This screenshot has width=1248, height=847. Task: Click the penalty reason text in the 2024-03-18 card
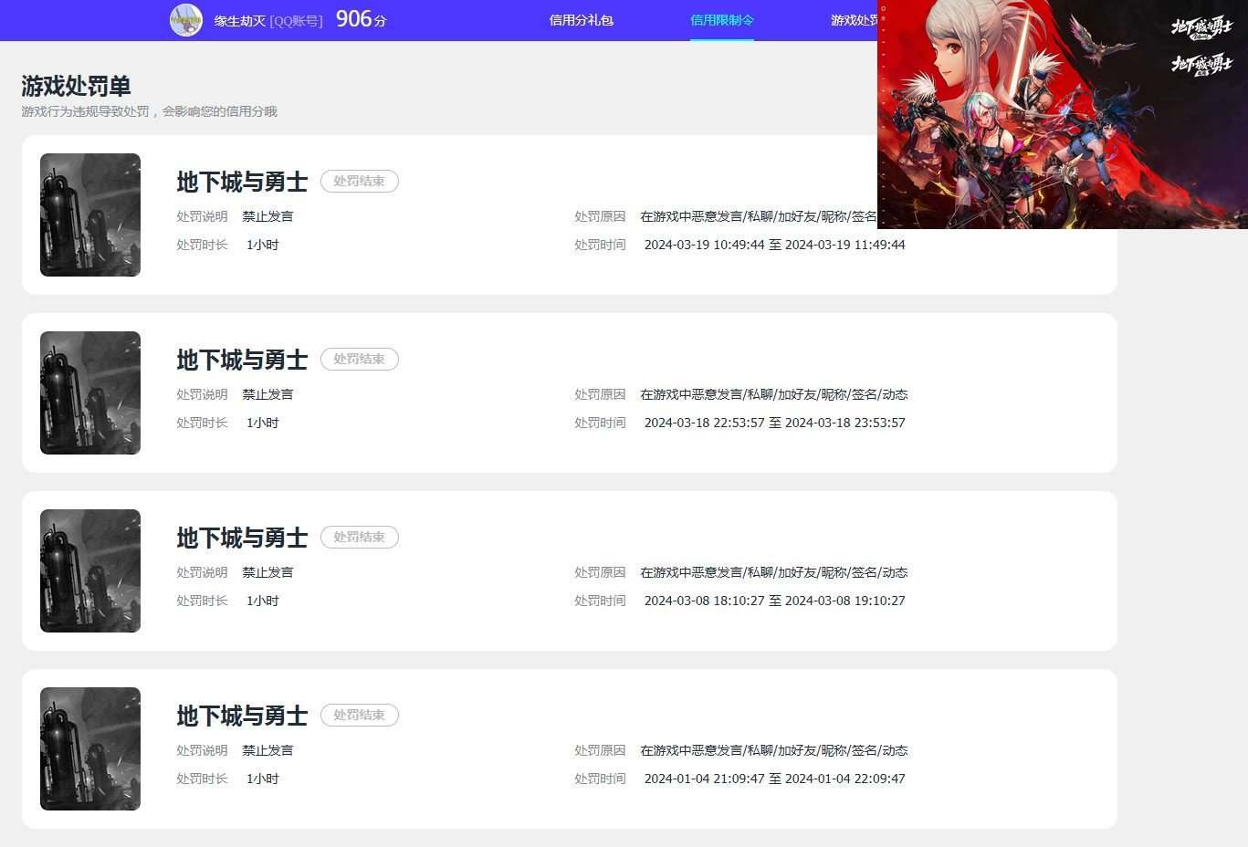[x=774, y=394]
